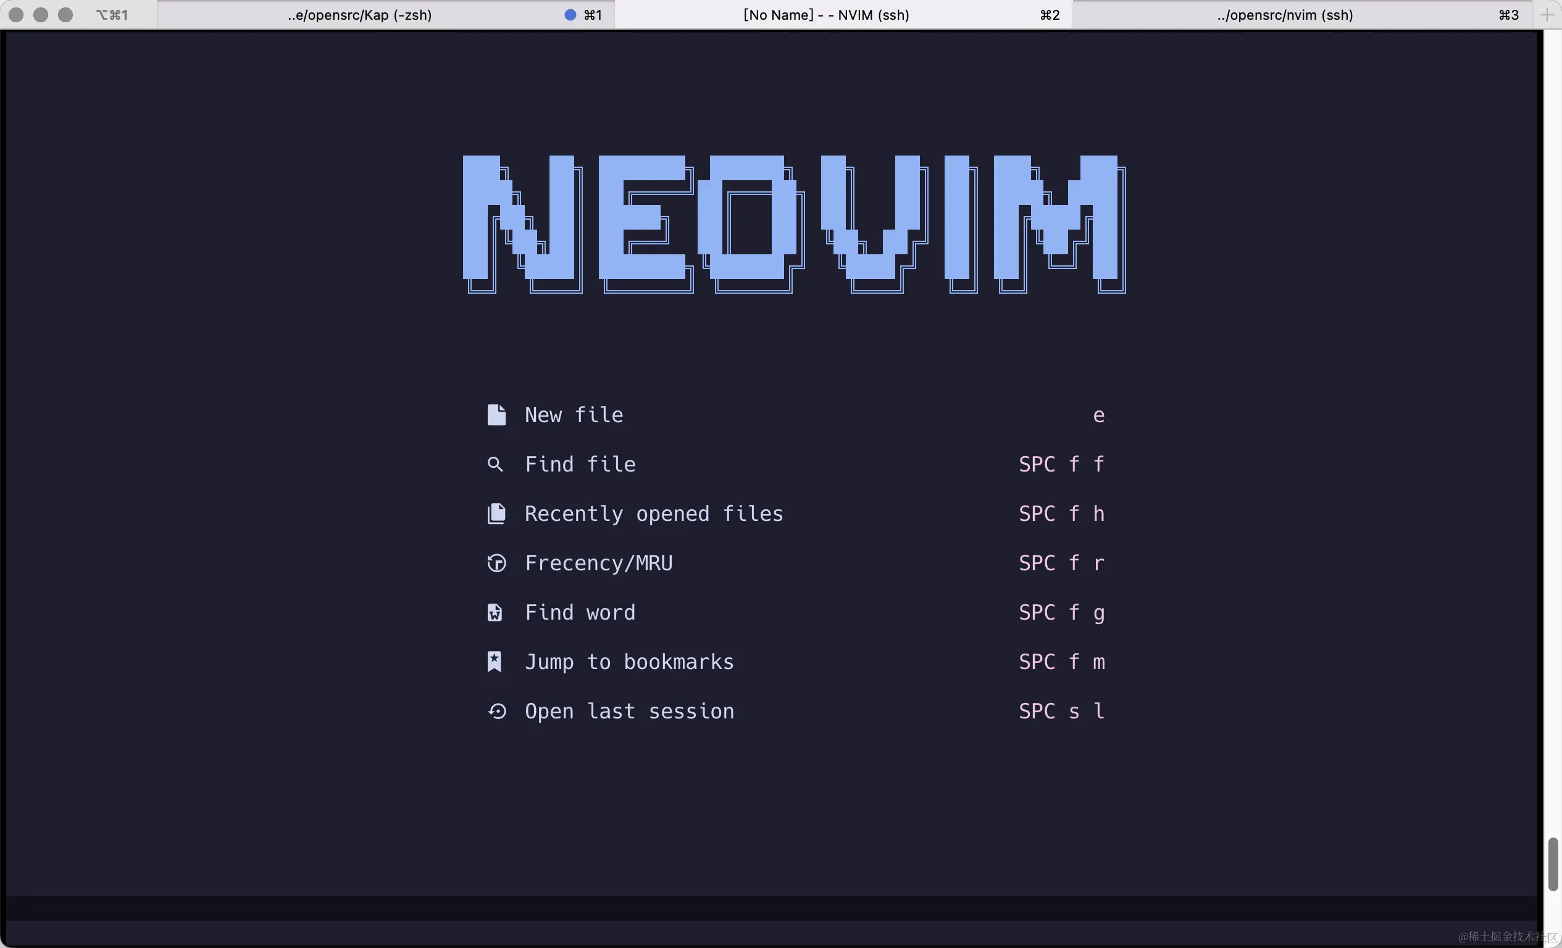Click the new tab plus button
1562x948 pixels.
[1547, 15]
